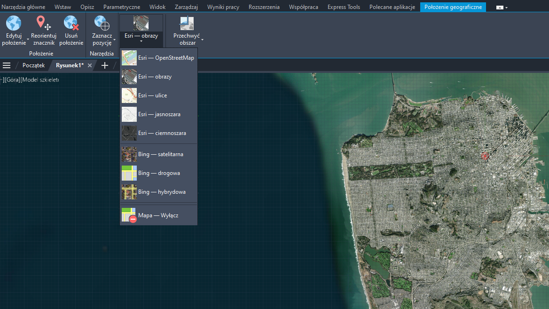This screenshot has width=549, height=309.
Task: Turn off map with Mapa — Wyłącz
Action: pos(158,215)
